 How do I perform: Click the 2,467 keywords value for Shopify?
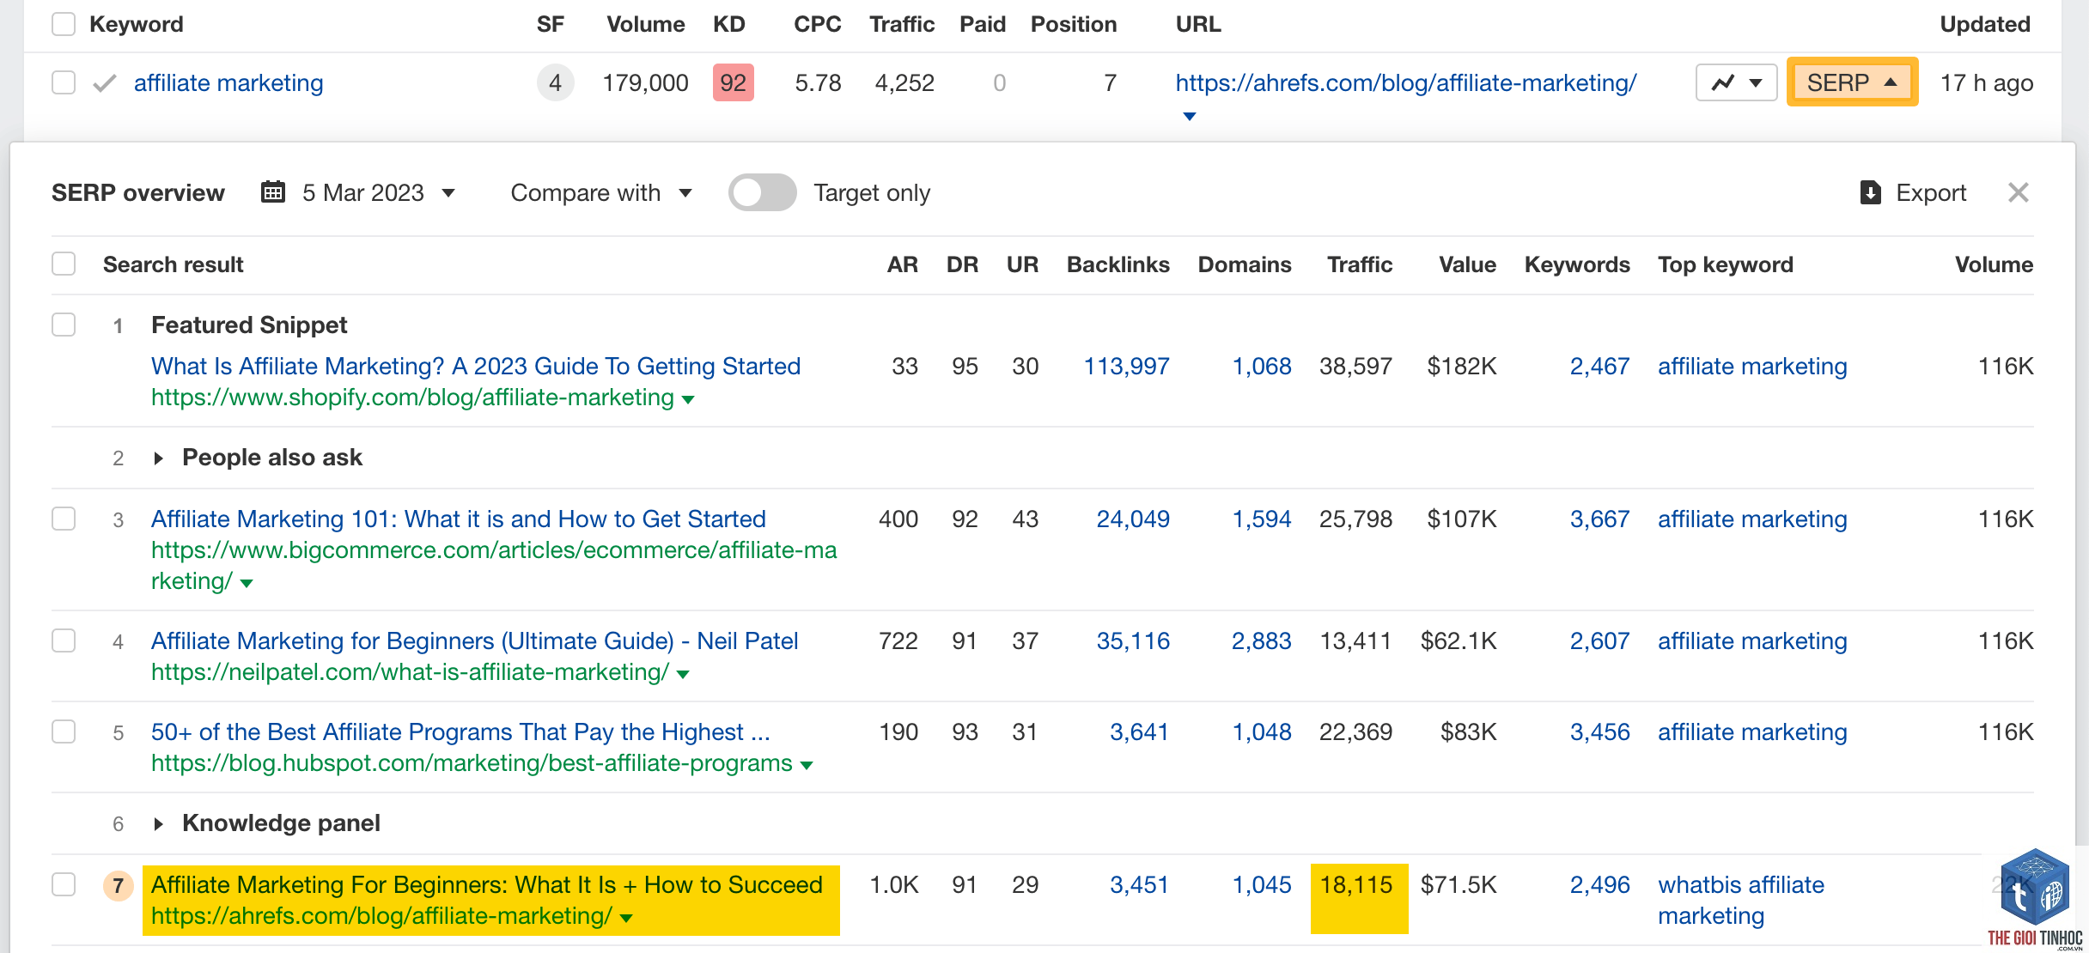(1599, 367)
